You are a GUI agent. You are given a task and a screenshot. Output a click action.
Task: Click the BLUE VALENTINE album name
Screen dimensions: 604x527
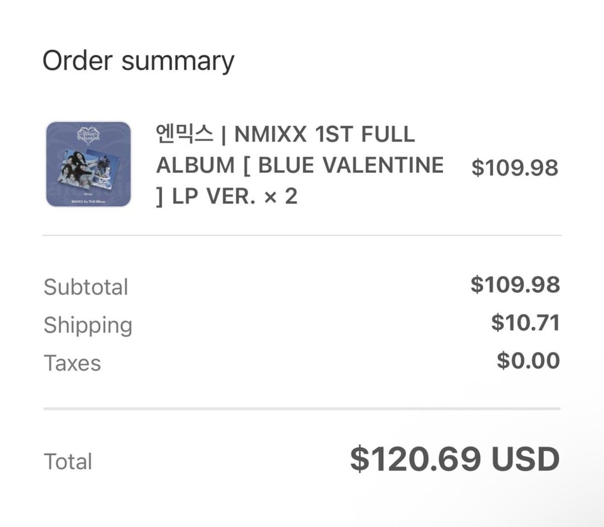pyautogui.click(x=351, y=165)
